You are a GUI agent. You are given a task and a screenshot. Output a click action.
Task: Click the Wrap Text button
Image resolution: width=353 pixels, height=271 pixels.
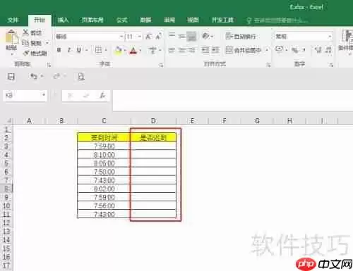[241, 37]
